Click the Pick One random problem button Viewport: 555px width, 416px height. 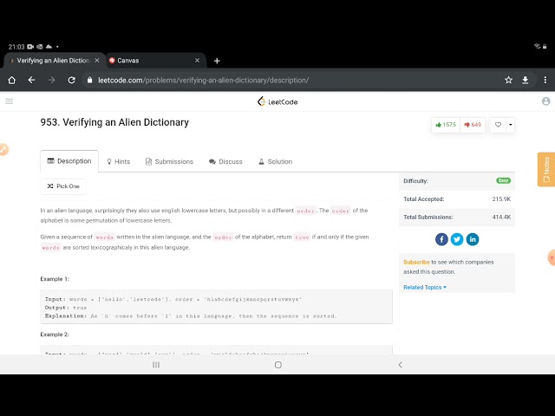click(63, 186)
